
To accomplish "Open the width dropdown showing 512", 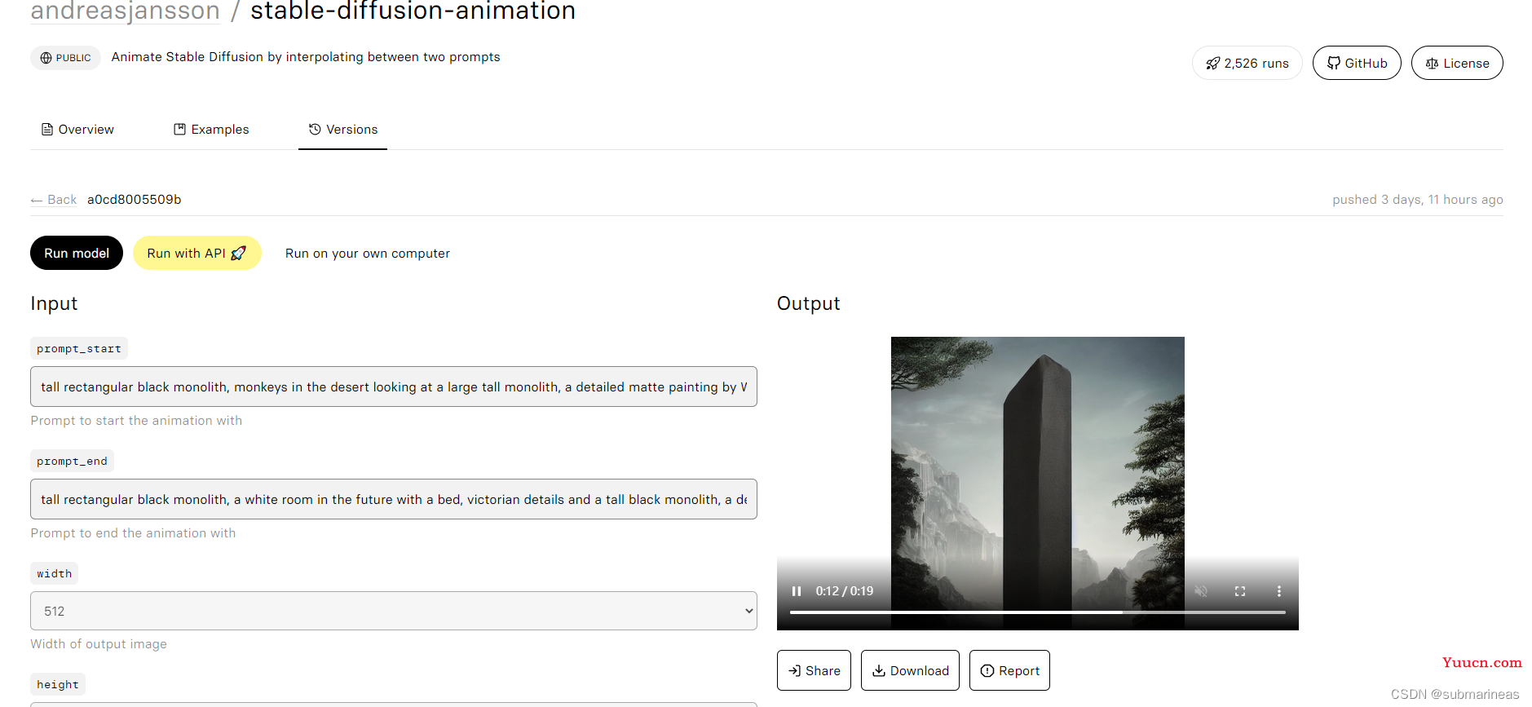I will pyautogui.click(x=394, y=611).
